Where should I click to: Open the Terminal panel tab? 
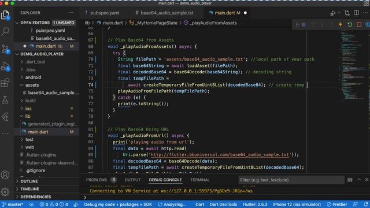point(199,180)
